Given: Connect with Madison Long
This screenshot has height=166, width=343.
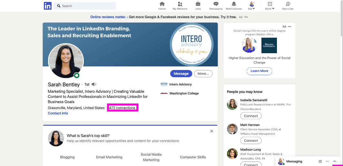Looking at the screenshot, I should click(251, 164).
